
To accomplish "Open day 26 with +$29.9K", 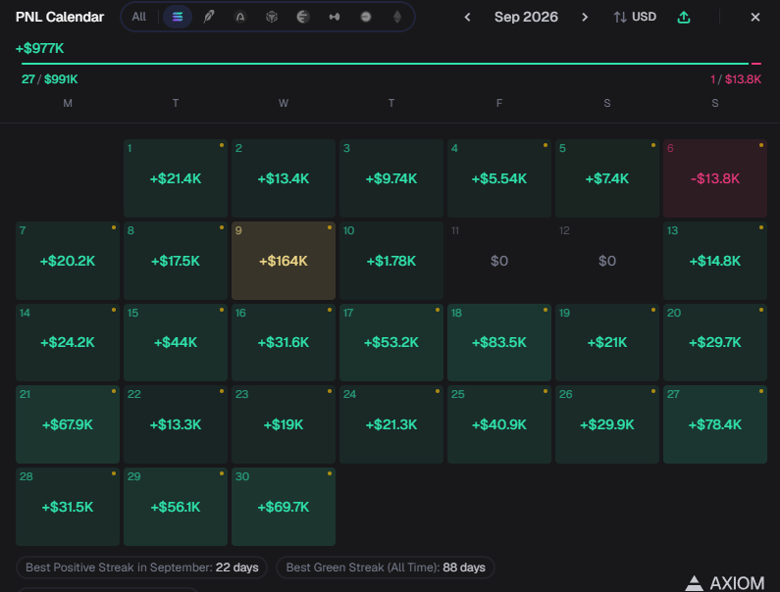I will (x=607, y=424).
